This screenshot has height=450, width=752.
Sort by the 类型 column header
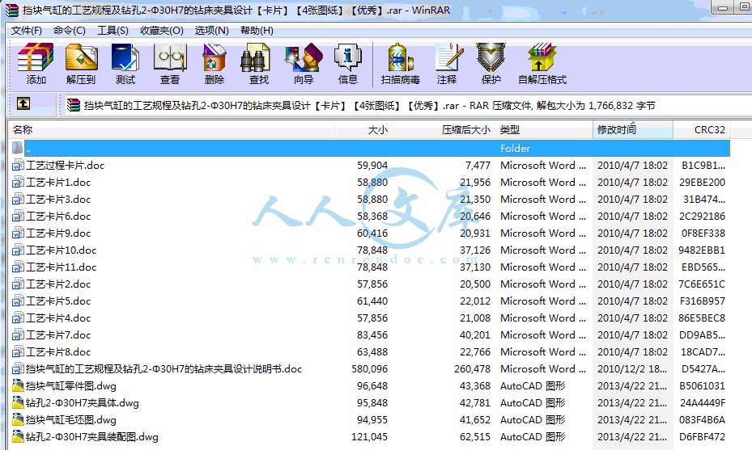pyautogui.click(x=544, y=130)
